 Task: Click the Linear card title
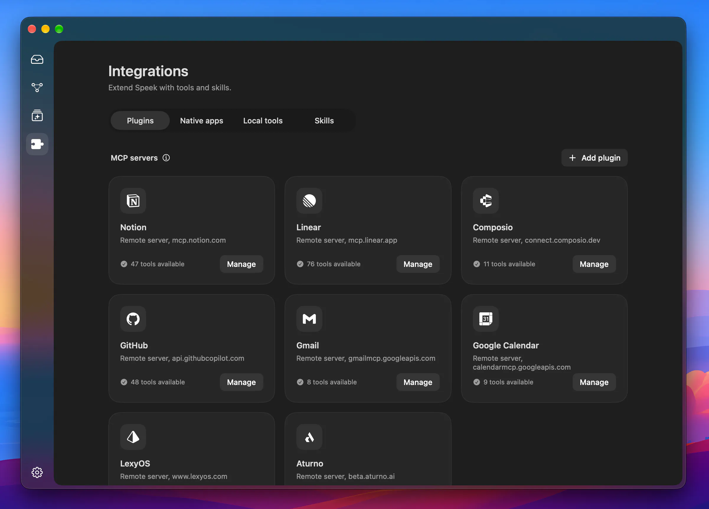click(x=308, y=227)
